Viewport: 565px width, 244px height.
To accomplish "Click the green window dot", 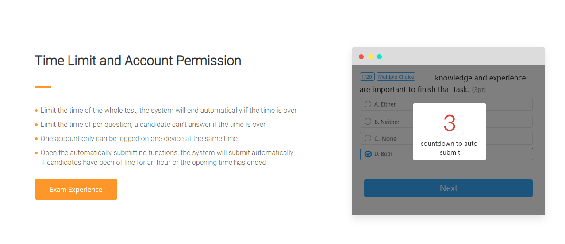I will point(379,57).
